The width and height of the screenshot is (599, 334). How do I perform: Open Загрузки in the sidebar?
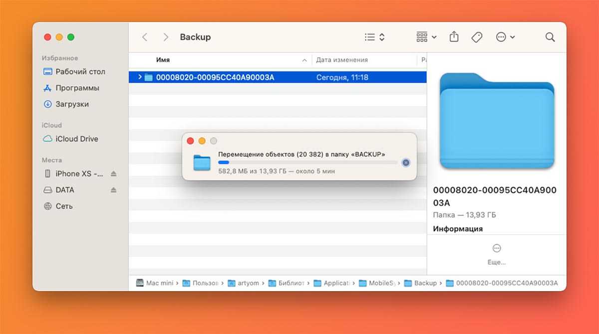pos(72,104)
